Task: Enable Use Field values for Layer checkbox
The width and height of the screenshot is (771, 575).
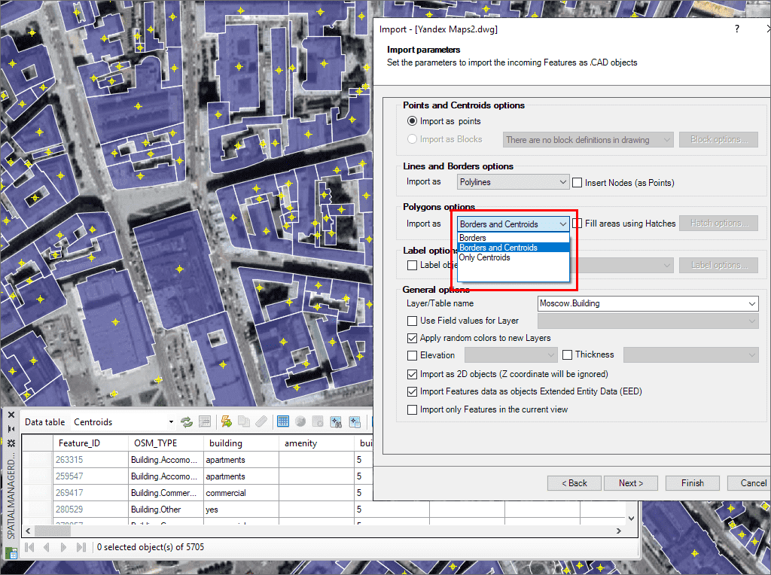Action: tap(412, 321)
